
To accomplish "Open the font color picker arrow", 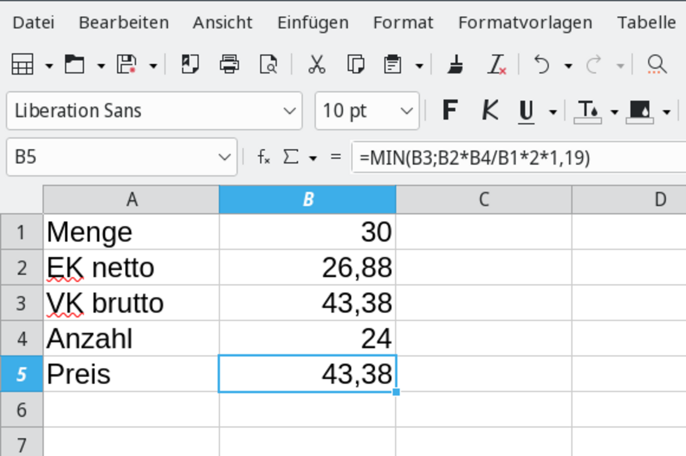I will pos(614,112).
